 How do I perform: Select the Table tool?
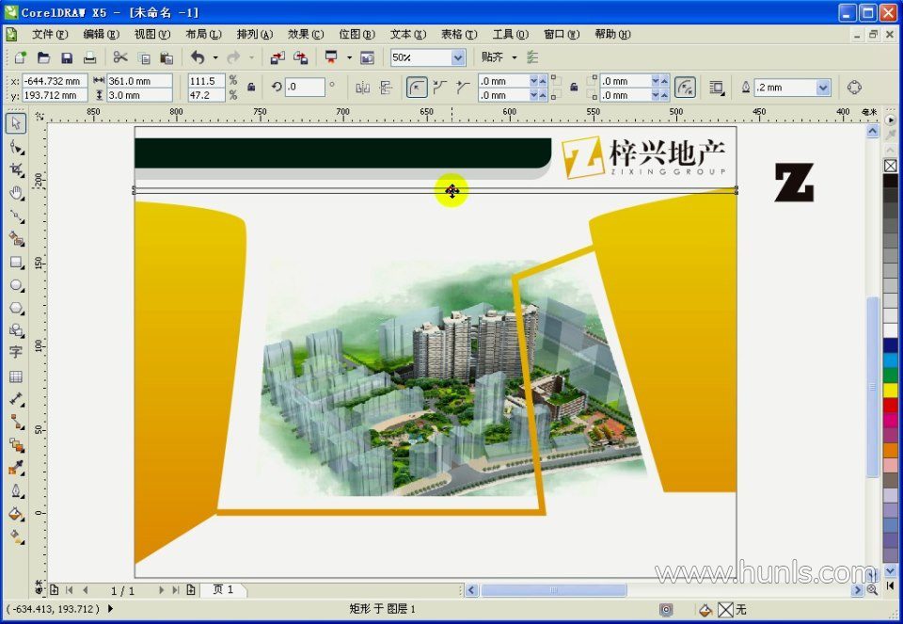(16, 376)
